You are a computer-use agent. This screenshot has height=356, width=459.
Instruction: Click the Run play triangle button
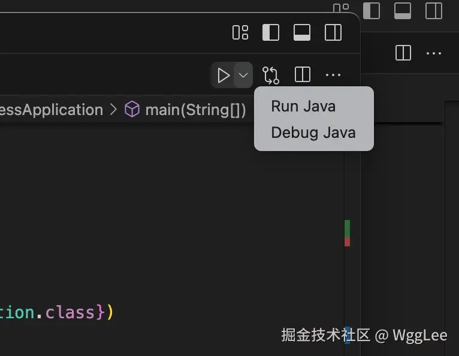pyautogui.click(x=223, y=76)
